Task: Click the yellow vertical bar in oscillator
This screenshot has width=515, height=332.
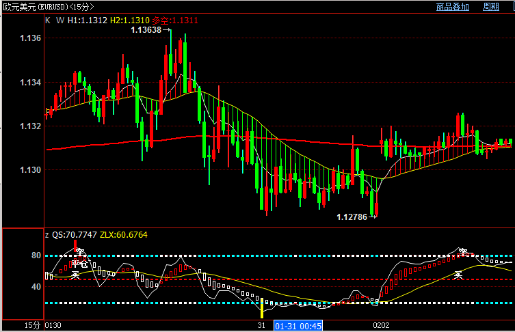Action: pyautogui.click(x=262, y=308)
